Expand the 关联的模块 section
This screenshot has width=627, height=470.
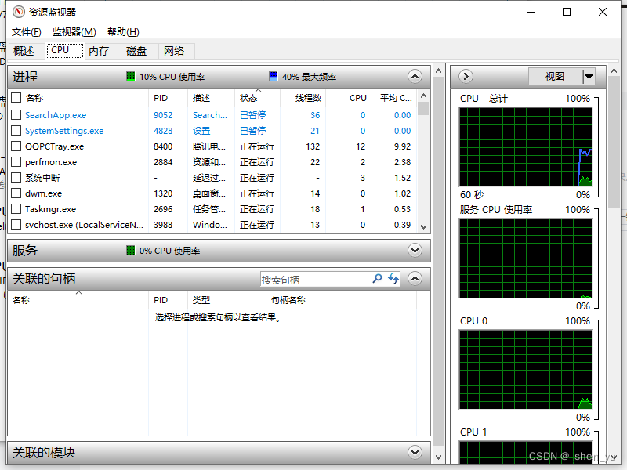pos(415,453)
